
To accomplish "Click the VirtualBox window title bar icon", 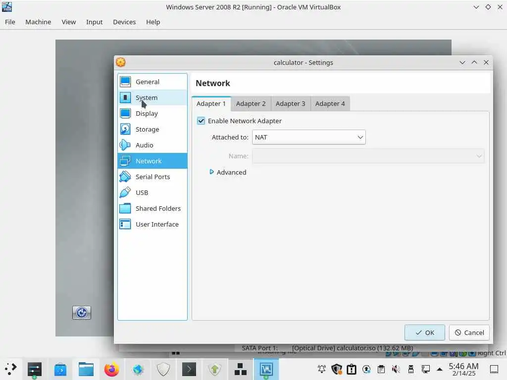I will click(x=7, y=7).
